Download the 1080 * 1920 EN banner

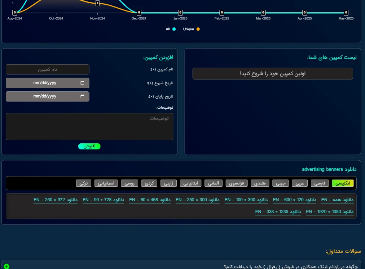[x=330, y=212]
